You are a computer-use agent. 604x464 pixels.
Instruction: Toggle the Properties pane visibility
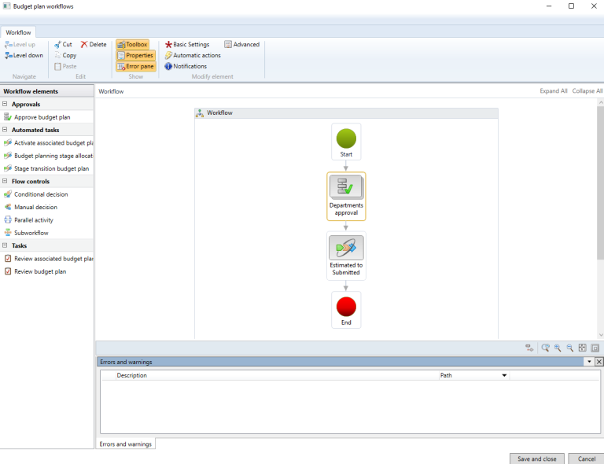tap(135, 56)
